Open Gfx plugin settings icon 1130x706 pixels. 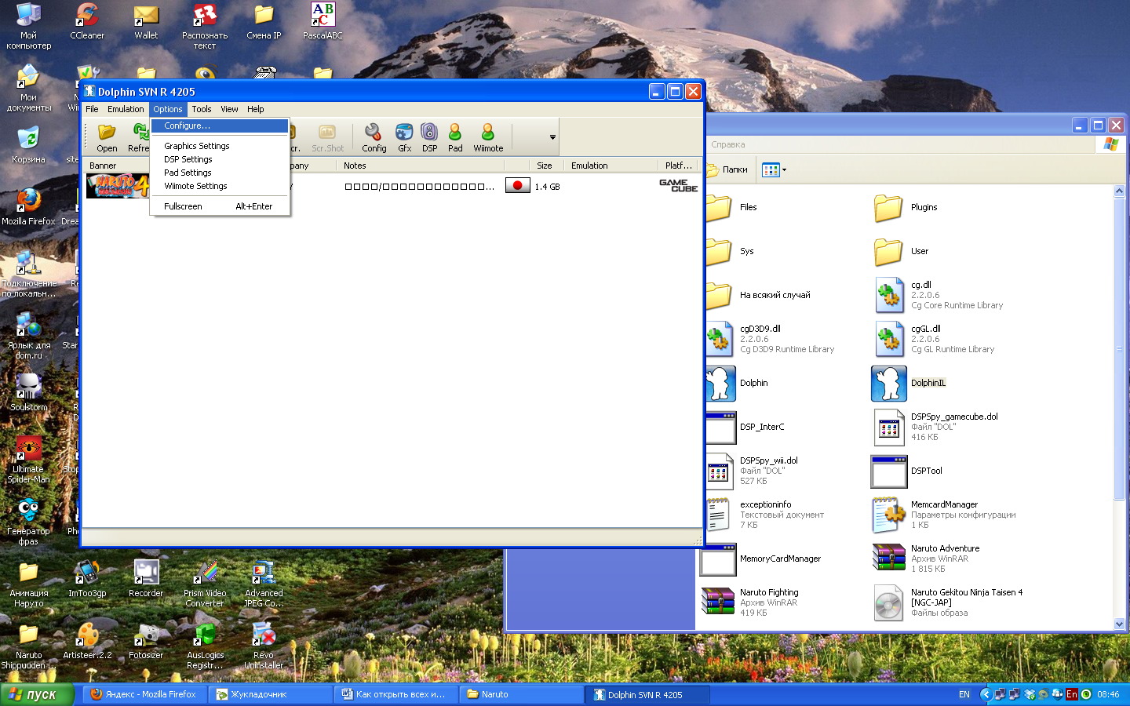click(x=404, y=137)
